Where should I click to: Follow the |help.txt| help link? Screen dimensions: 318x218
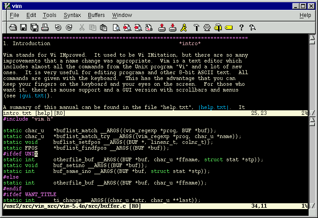pos(213,107)
